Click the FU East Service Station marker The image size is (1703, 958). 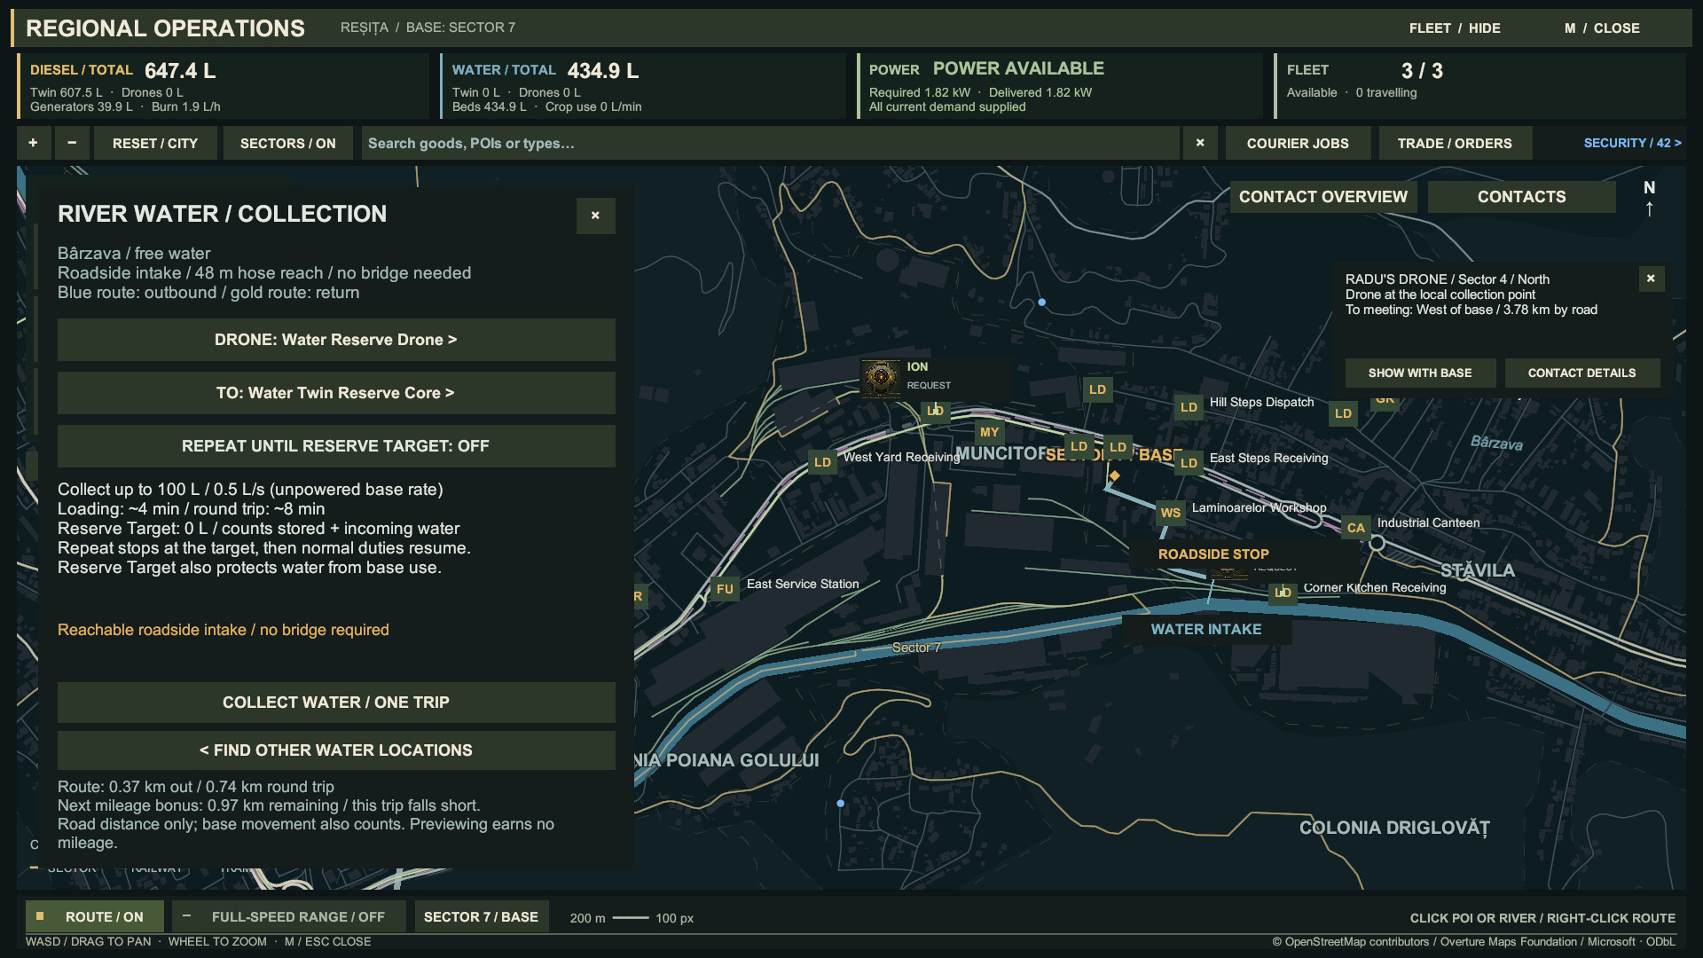point(725,589)
